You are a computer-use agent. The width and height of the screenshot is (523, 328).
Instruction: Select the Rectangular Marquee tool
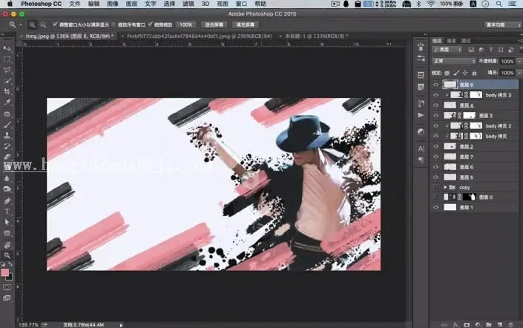tap(7, 59)
